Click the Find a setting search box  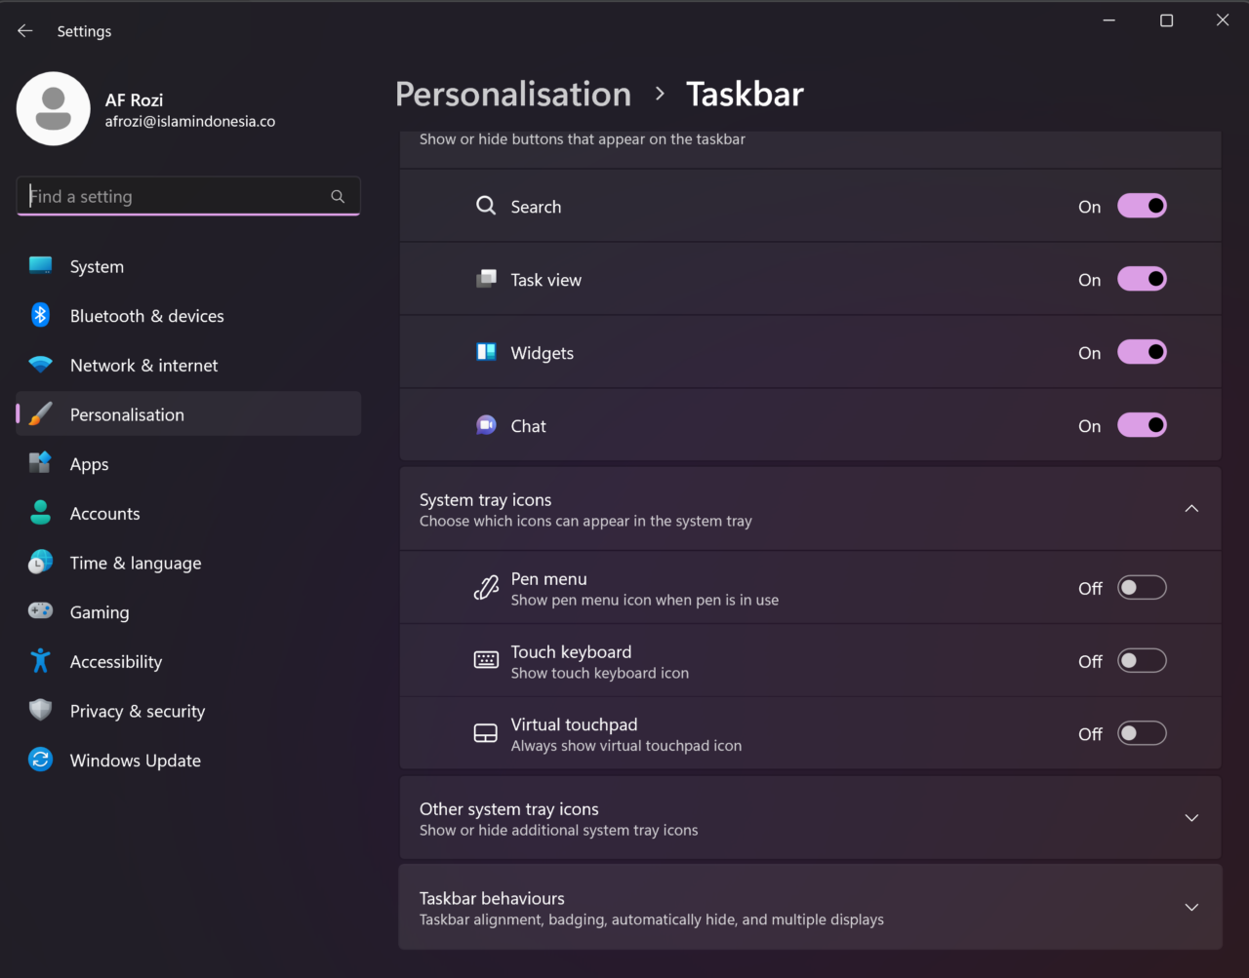tap(176, 196)
